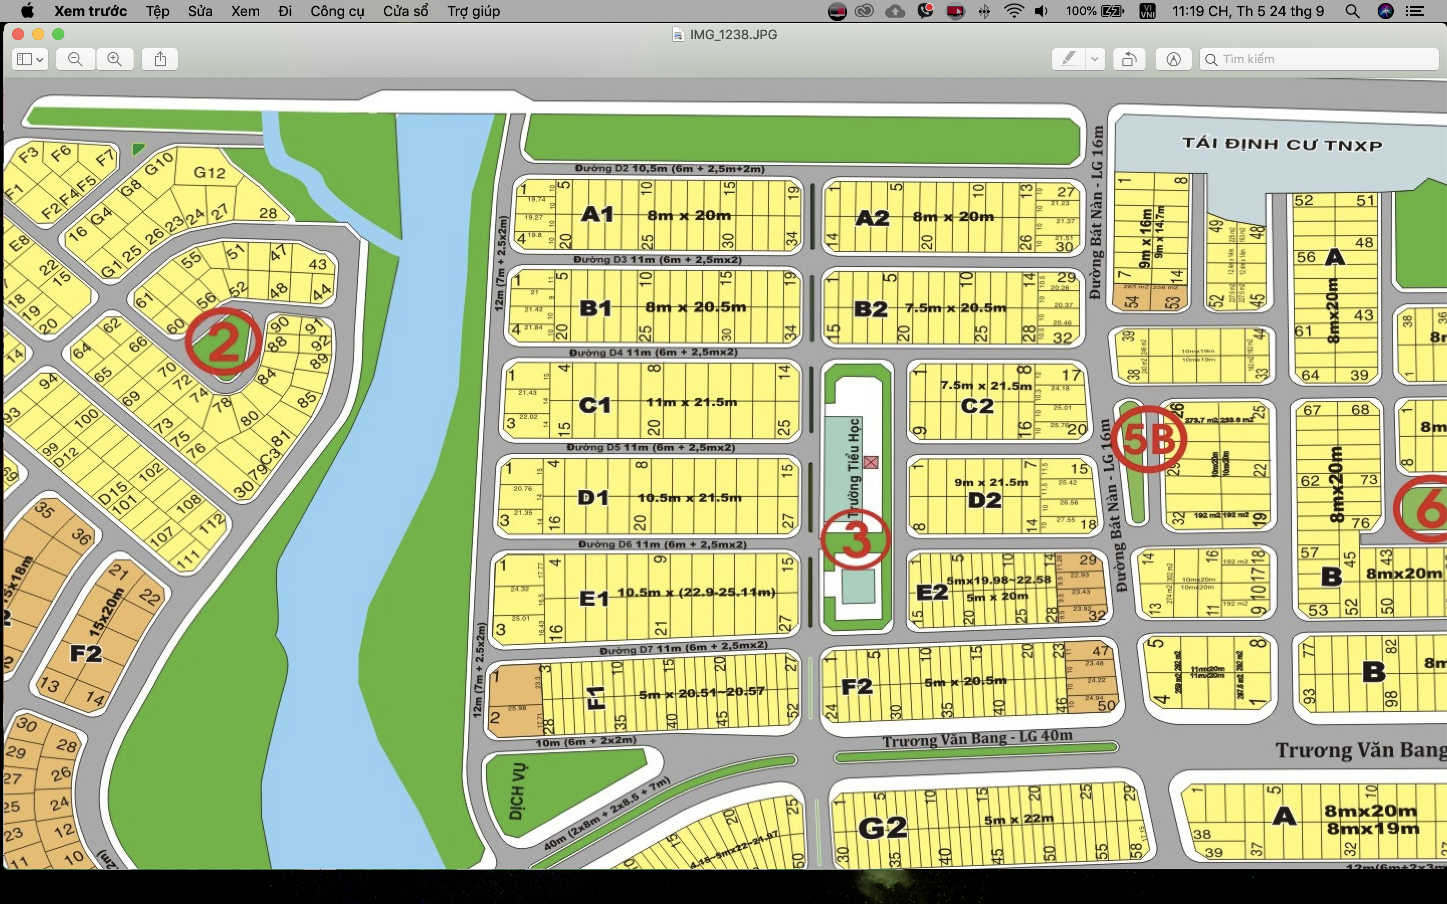Viewport: 1447px width, 904px height.
Task: Open the Trợ giúp menu
Action: (x=474, y=11)
